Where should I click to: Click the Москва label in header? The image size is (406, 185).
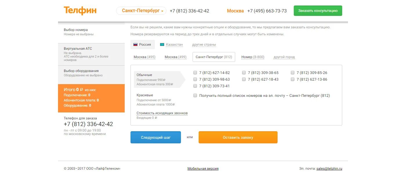[235, 11]
